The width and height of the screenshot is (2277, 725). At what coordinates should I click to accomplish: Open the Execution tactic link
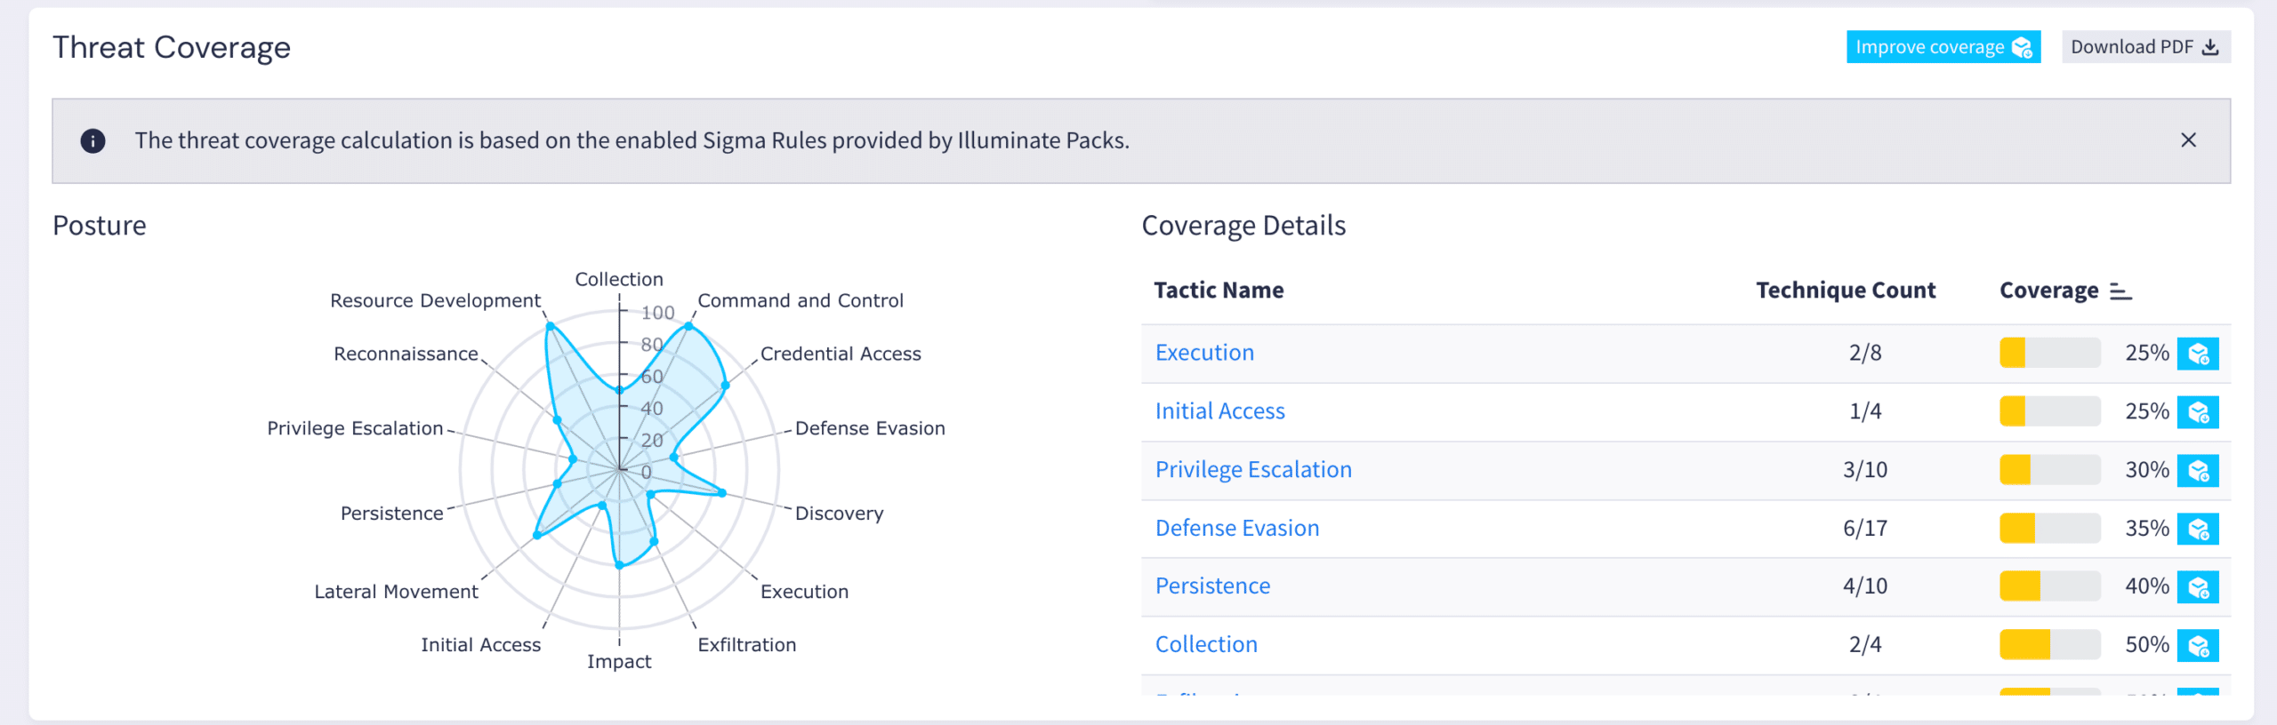coord(1204,353)
